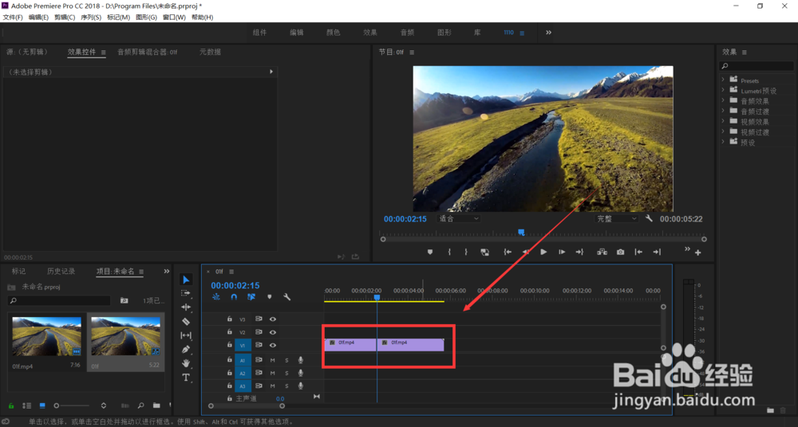Click the Mark Out brace button
798x427 pixels.
tap(466, 252)
